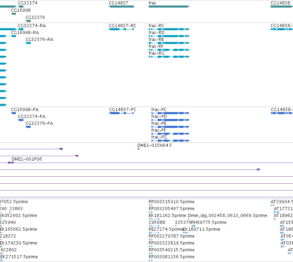The image size is (293, 262).
Task: Select the 218372 EST label
Action: coord(8,236)
